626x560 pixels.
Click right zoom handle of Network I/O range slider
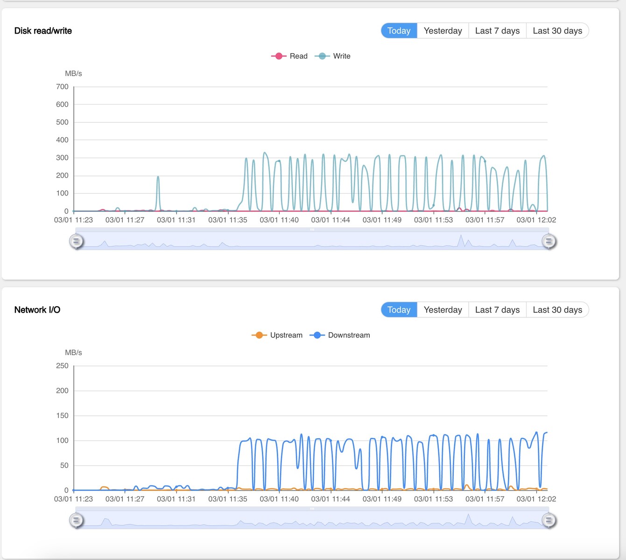(549, 520)
